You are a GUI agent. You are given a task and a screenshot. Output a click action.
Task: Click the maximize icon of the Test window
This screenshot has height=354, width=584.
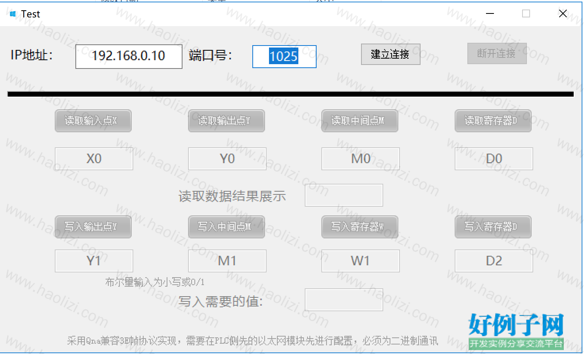(x=526, y=14)
